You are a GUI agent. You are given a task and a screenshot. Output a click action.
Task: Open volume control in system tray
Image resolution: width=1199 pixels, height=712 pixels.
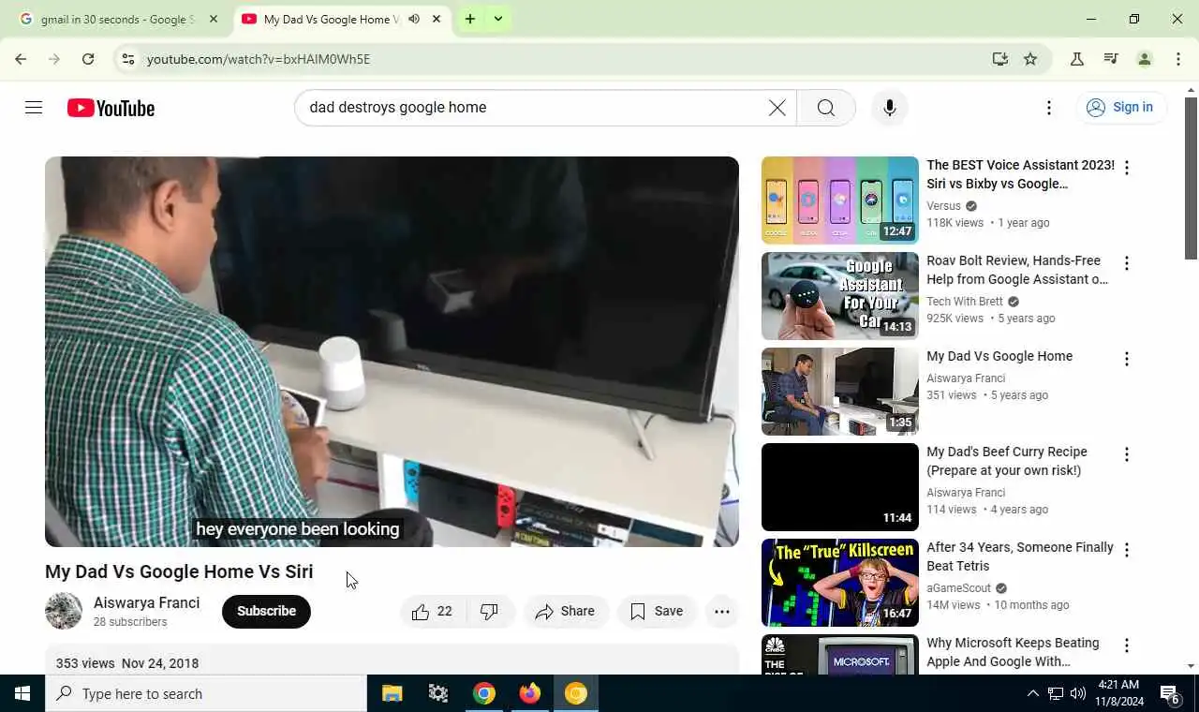pyautogui.click(x=1078, y=693)
